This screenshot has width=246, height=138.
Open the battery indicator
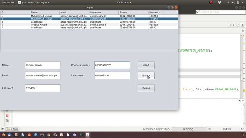point(238,2)
